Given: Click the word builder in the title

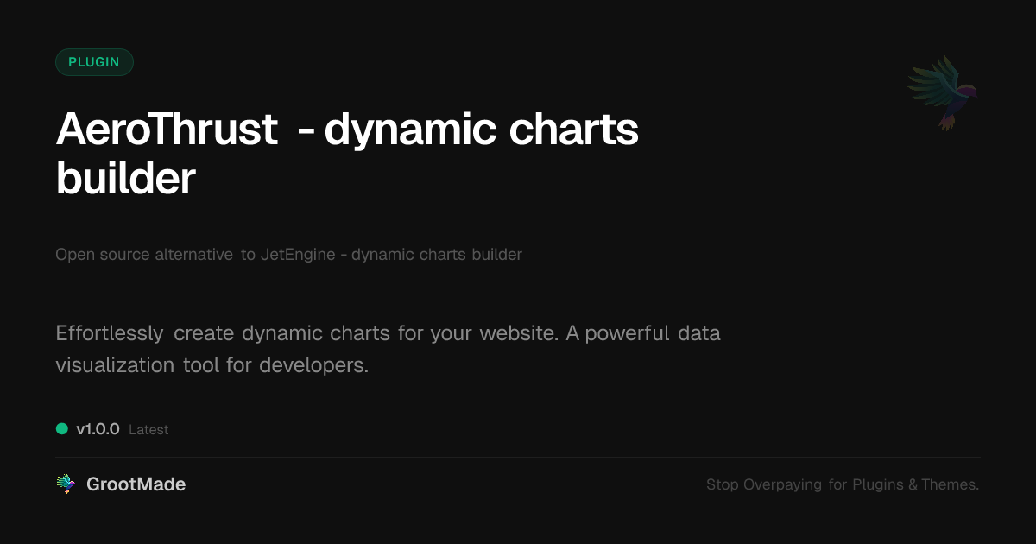Looking at the screenshot, I should point(126,178).
